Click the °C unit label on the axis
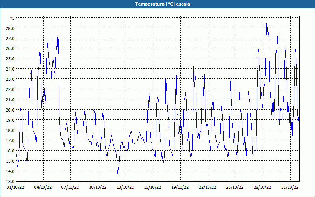Viewport: 315px width, 197px height. [12, 18]
